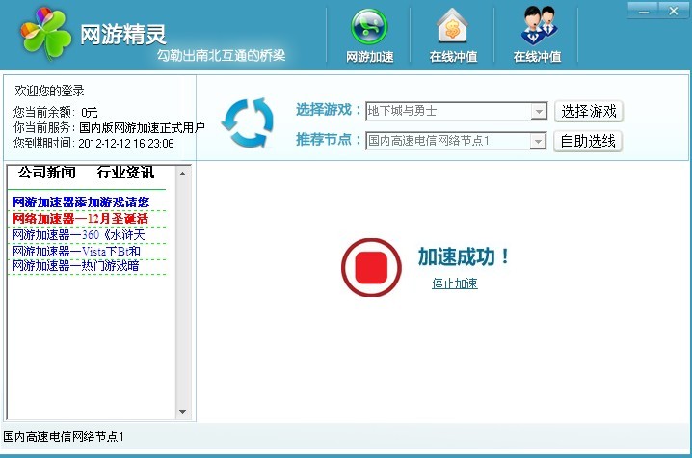Open news 网游加速器添加游戏请您
692x458 pixels.
[x=81, y=202]
